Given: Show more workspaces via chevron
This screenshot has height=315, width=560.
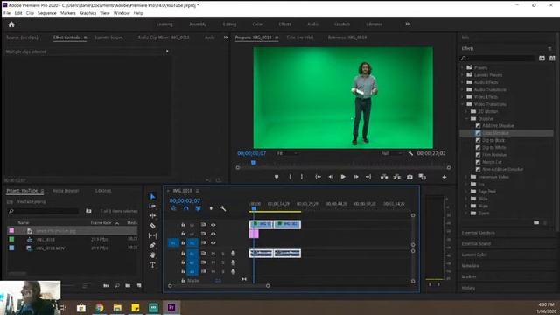Looking at the screenshot, I should (407, 24).
